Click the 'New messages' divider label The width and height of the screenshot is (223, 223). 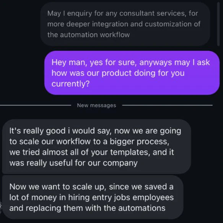click(96, 106)
